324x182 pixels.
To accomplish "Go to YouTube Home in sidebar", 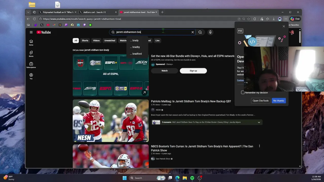I will click(x=31, y=42).
